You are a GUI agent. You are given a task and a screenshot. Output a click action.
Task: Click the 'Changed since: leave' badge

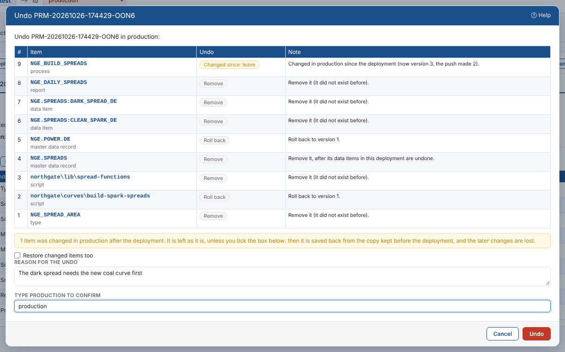(x=229, y=65)
